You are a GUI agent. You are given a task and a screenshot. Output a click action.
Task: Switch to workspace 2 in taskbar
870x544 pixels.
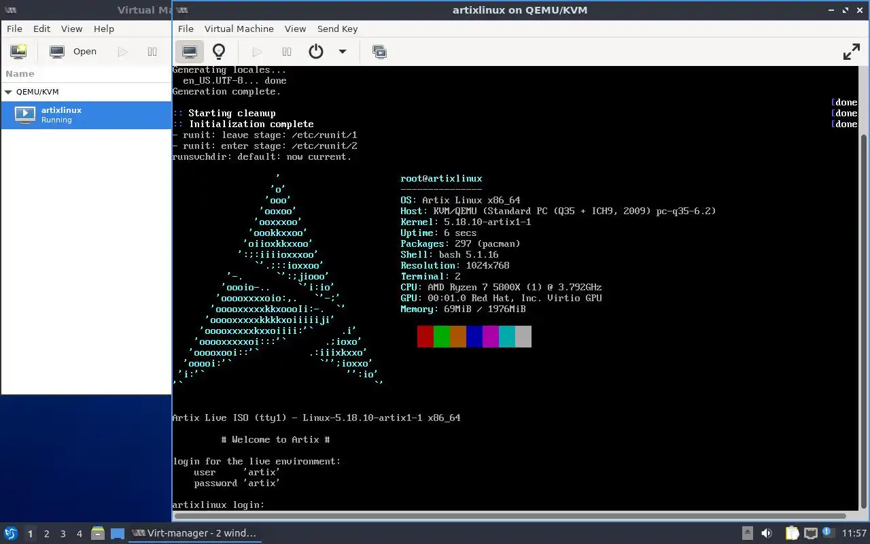click(46, 534)
